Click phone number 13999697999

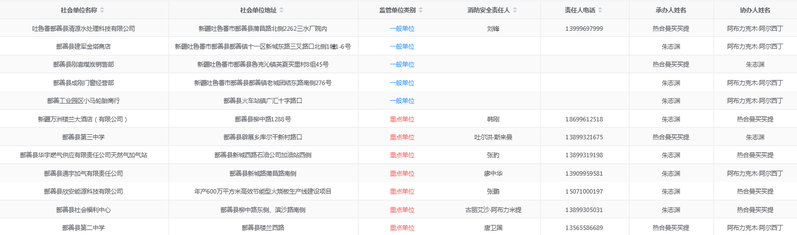(x=584, y=29)
